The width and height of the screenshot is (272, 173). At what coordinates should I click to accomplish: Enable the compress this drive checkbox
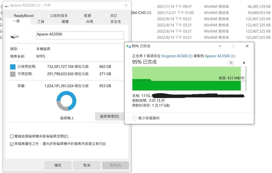tap(12, 136)
